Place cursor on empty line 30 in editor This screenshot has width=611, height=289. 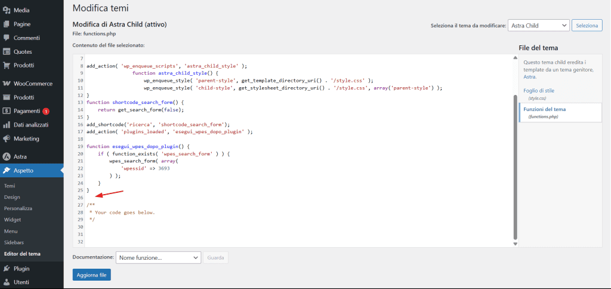pos(298,226)
